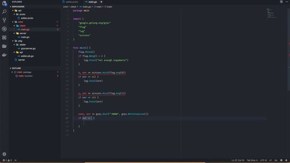The width and height of the screenshot is (290, 163).
Task: Click the unsaved dot on main.go tab
Action: click(x=101, y=2)
